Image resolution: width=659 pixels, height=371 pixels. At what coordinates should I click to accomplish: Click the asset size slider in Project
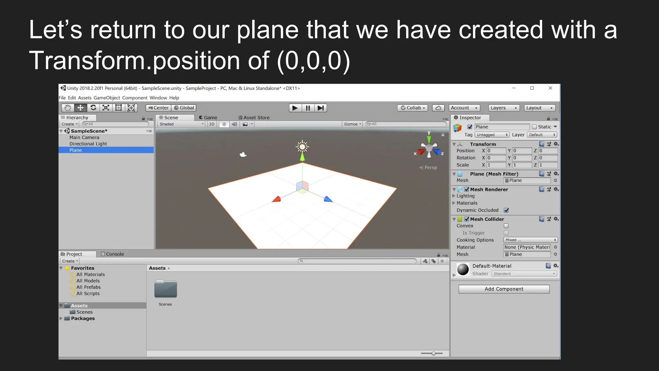(432, 354)
